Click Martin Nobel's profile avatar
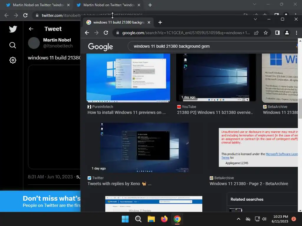Image resolution: width=302 pixels, height=226 pixels. [34, 43]
